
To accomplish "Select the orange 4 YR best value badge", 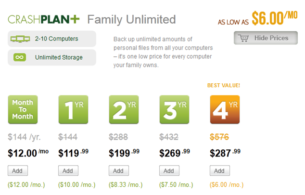I will click(225, 109).
